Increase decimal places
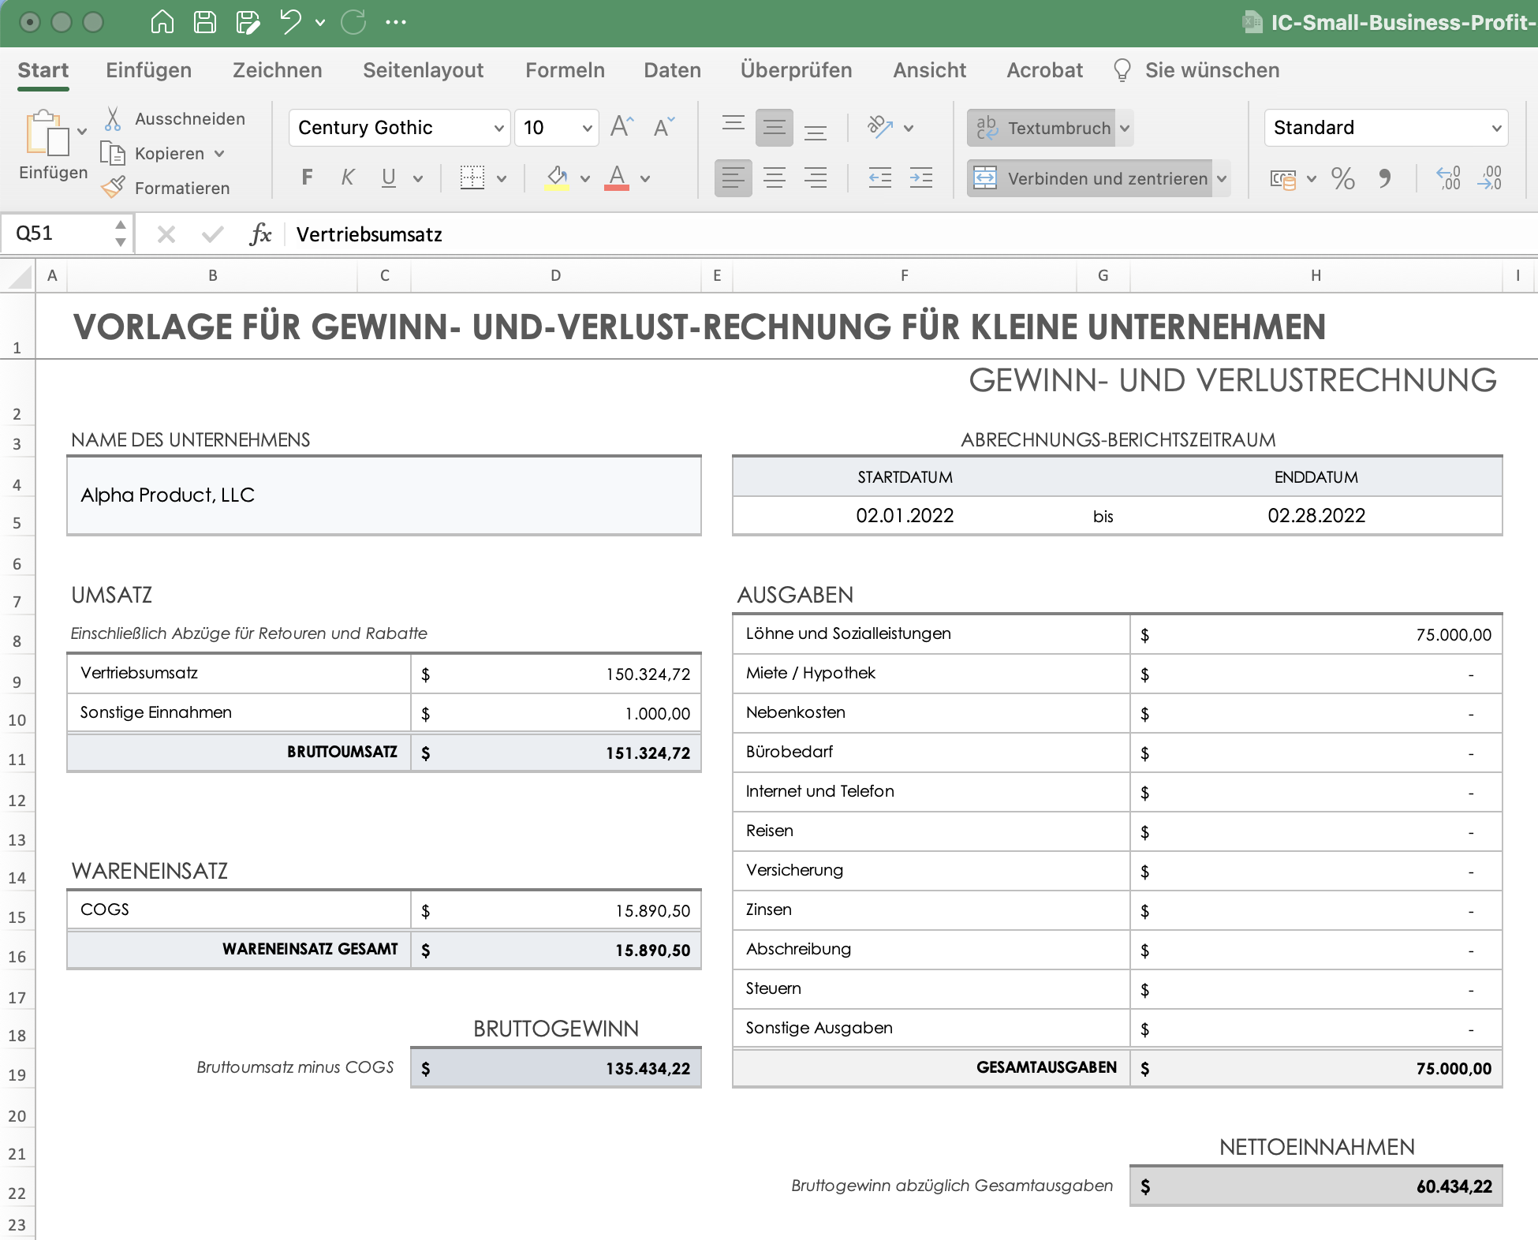The image size is (1538, 1240). click(x=1448, y=178)
